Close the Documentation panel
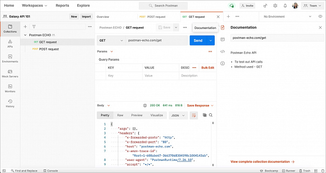The height and width of the screenshot is (173, 326). (320, 28)
